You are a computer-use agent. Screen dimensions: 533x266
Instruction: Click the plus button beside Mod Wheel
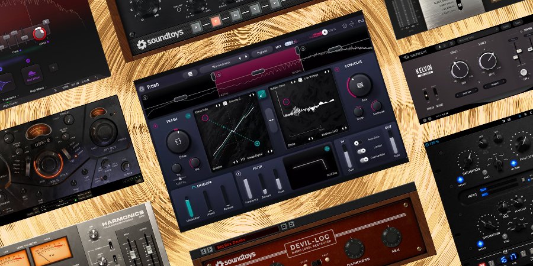point(53,68)
